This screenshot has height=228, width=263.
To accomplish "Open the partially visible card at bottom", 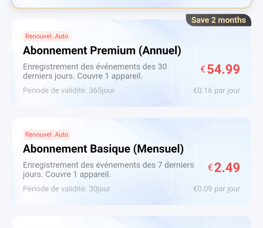I will (x=131, y=223).
